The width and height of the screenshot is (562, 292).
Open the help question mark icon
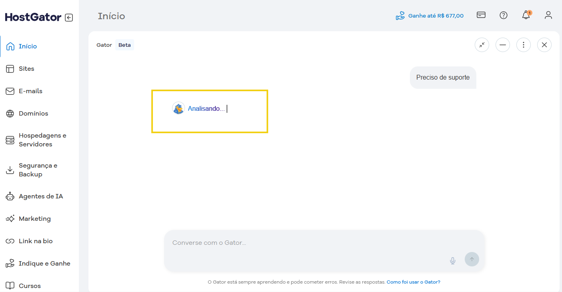tap(504, 15)
